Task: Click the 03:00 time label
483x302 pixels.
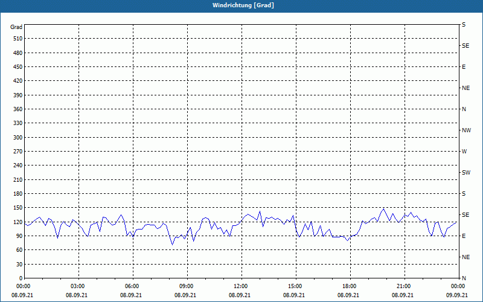Action: (79, 286)
